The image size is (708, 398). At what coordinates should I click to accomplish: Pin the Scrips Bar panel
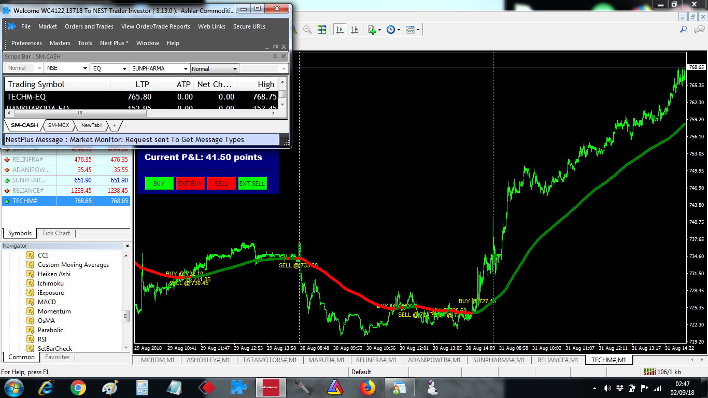point(275,56)
